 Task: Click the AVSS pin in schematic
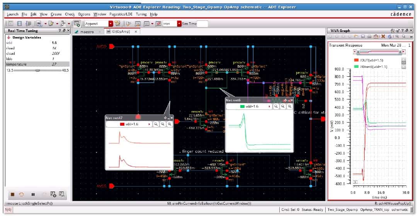point(112,186)
